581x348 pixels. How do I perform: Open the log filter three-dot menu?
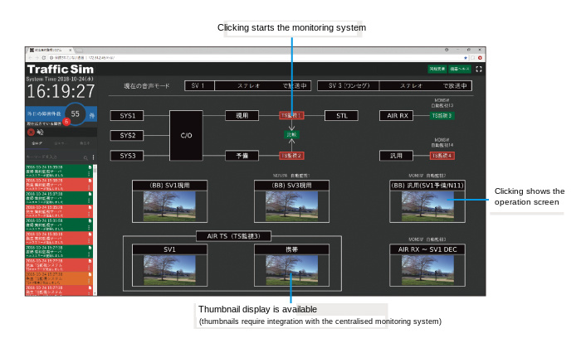click(93, 157)
